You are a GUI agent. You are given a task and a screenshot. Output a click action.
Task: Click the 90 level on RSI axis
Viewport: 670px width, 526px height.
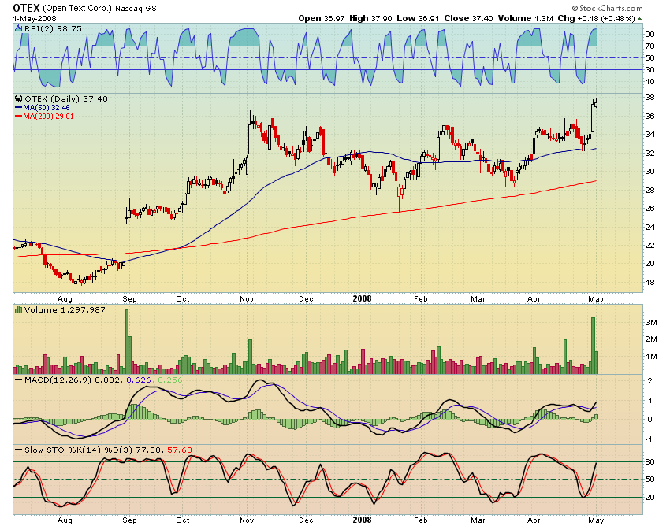click(x=650, y=34)
